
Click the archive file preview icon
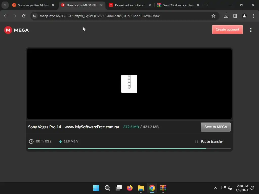129,84
